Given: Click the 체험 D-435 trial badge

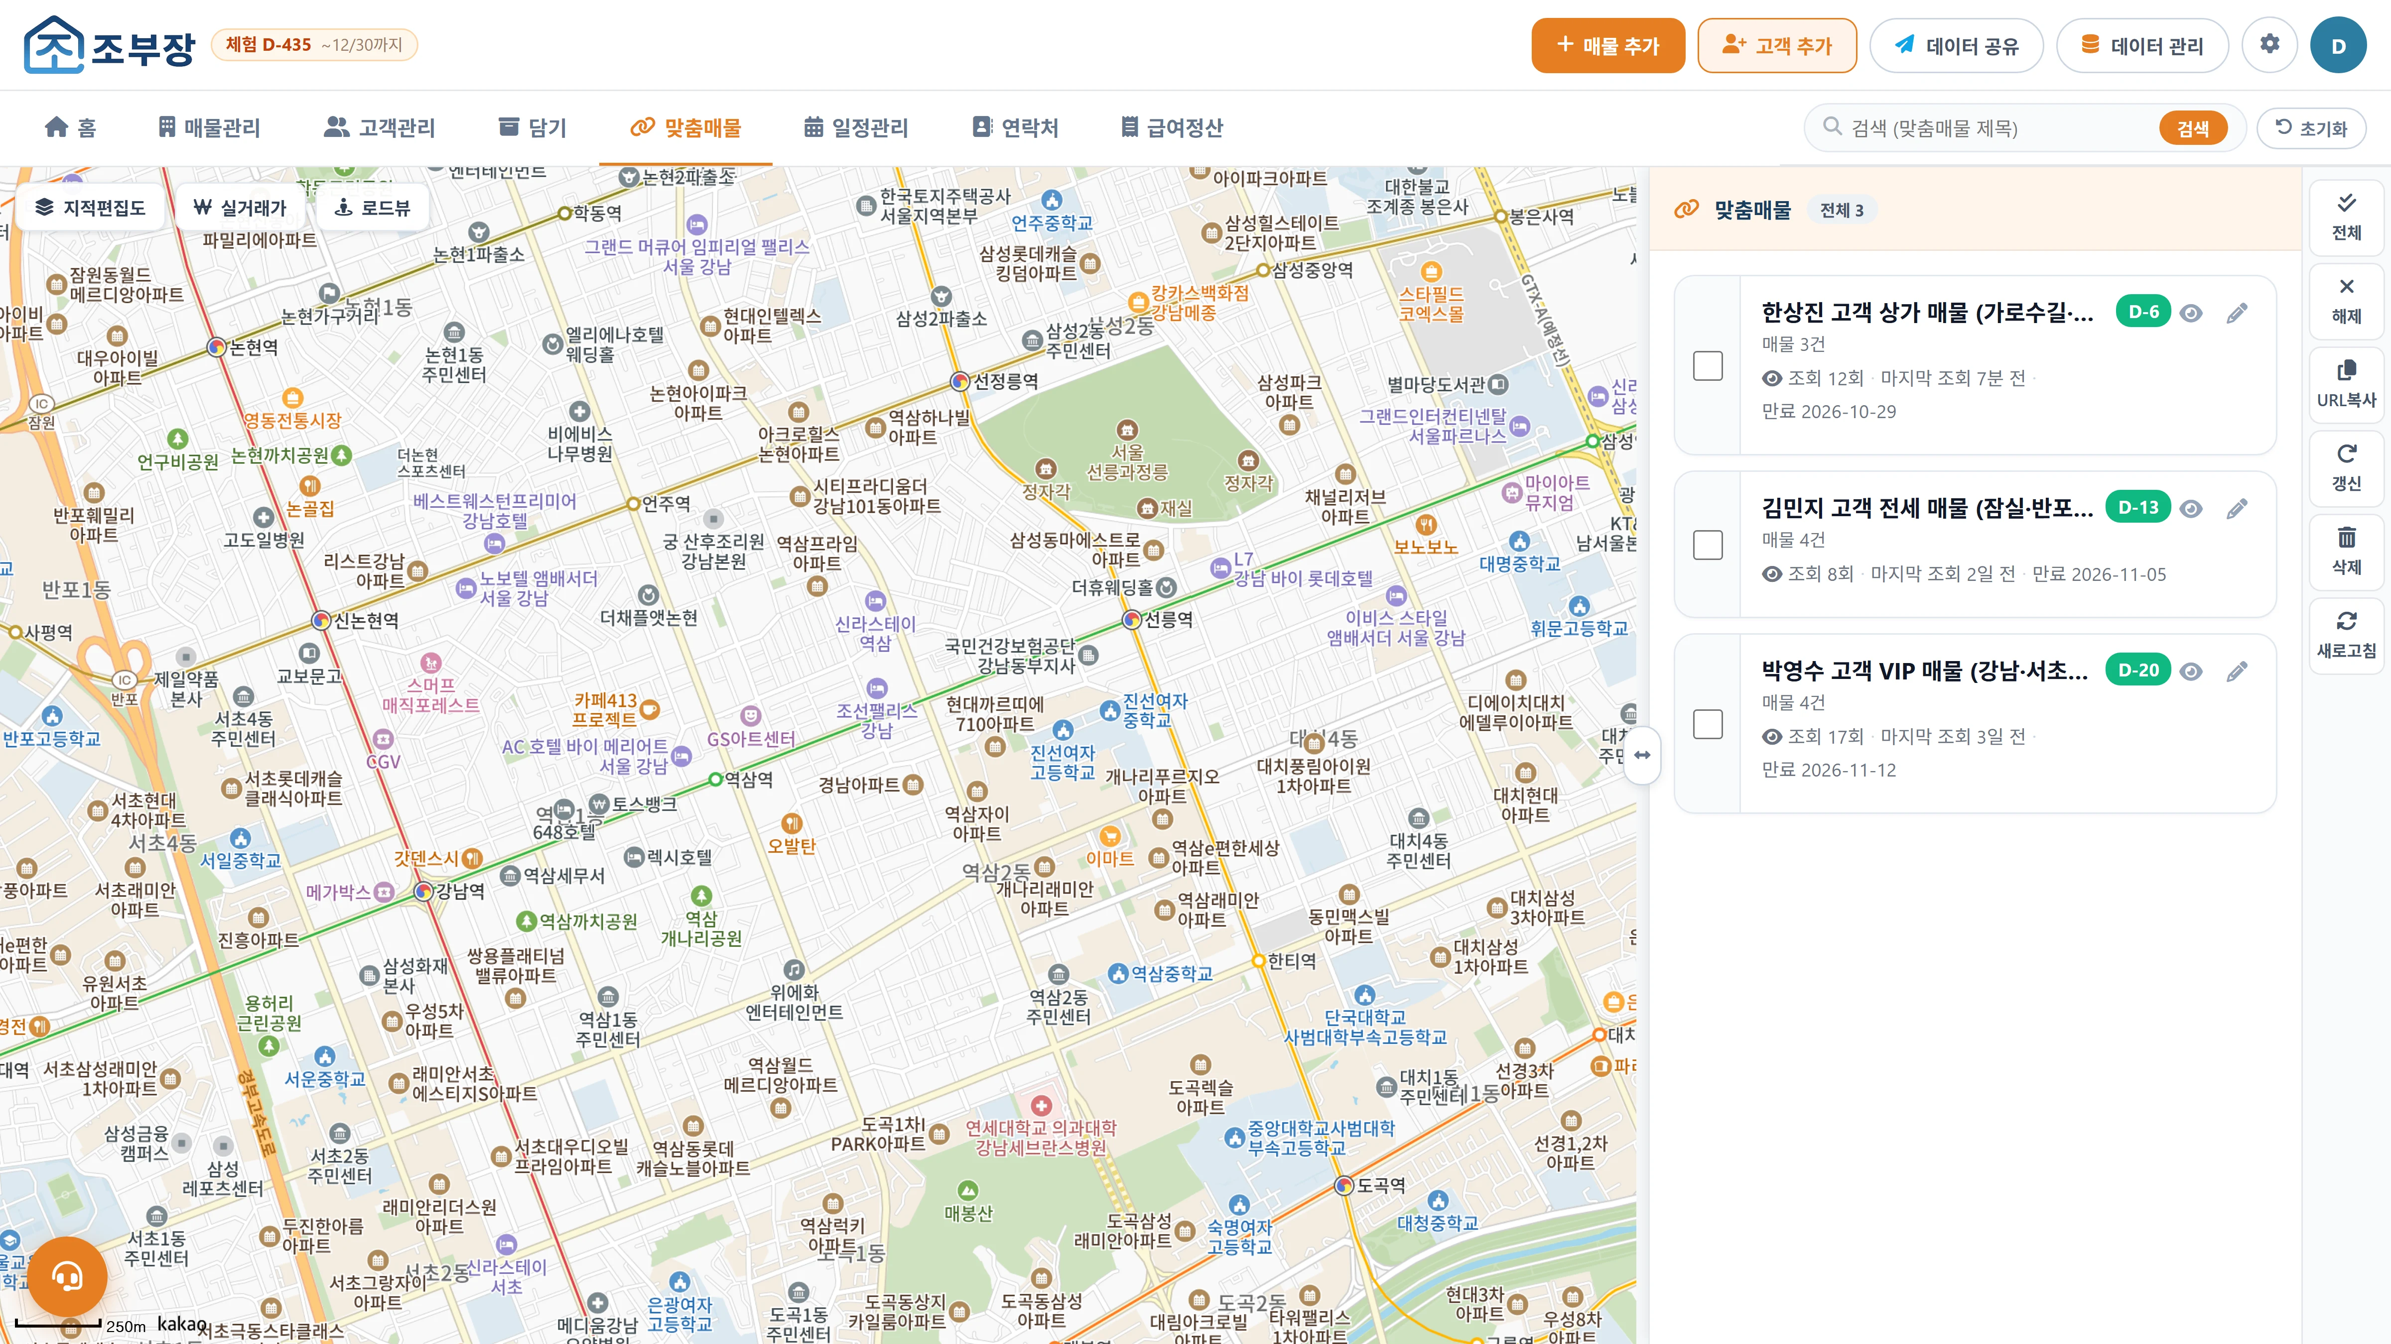Looking at the screenshot, I should [x=314, y=44].
